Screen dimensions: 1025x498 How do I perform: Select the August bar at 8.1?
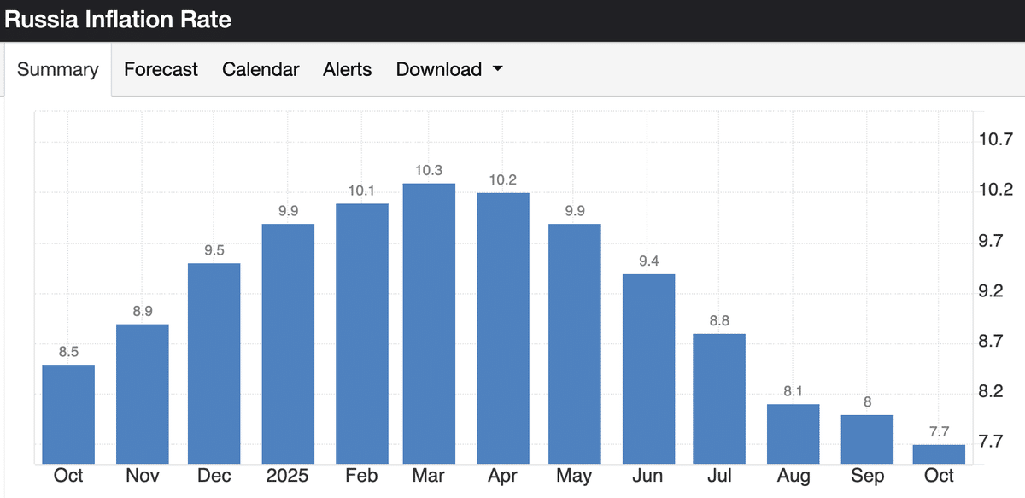[x=793, y=433]
